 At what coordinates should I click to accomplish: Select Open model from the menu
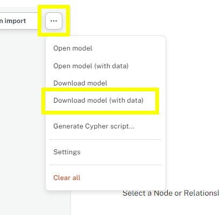(x=73, y=48)
